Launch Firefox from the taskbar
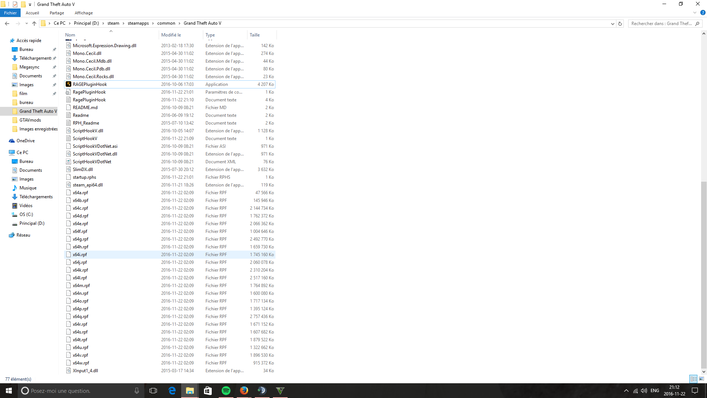 tap(244, 391)
